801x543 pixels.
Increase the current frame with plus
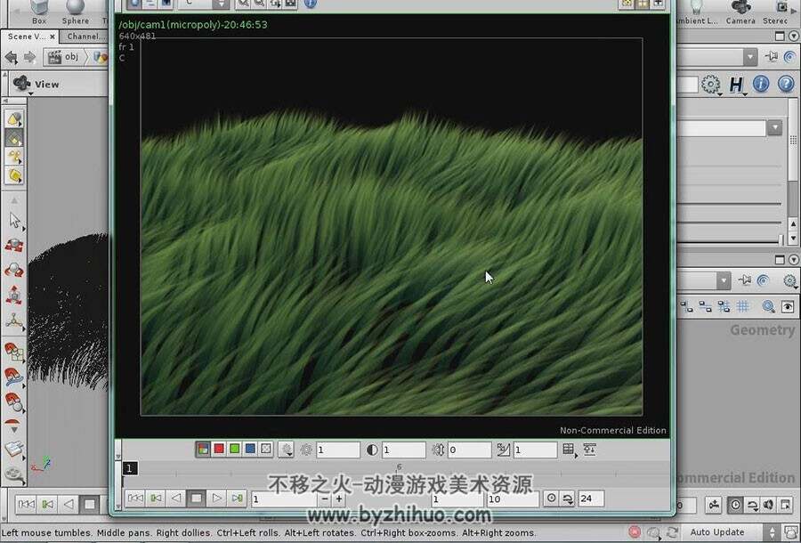click(x=339, y=498)
